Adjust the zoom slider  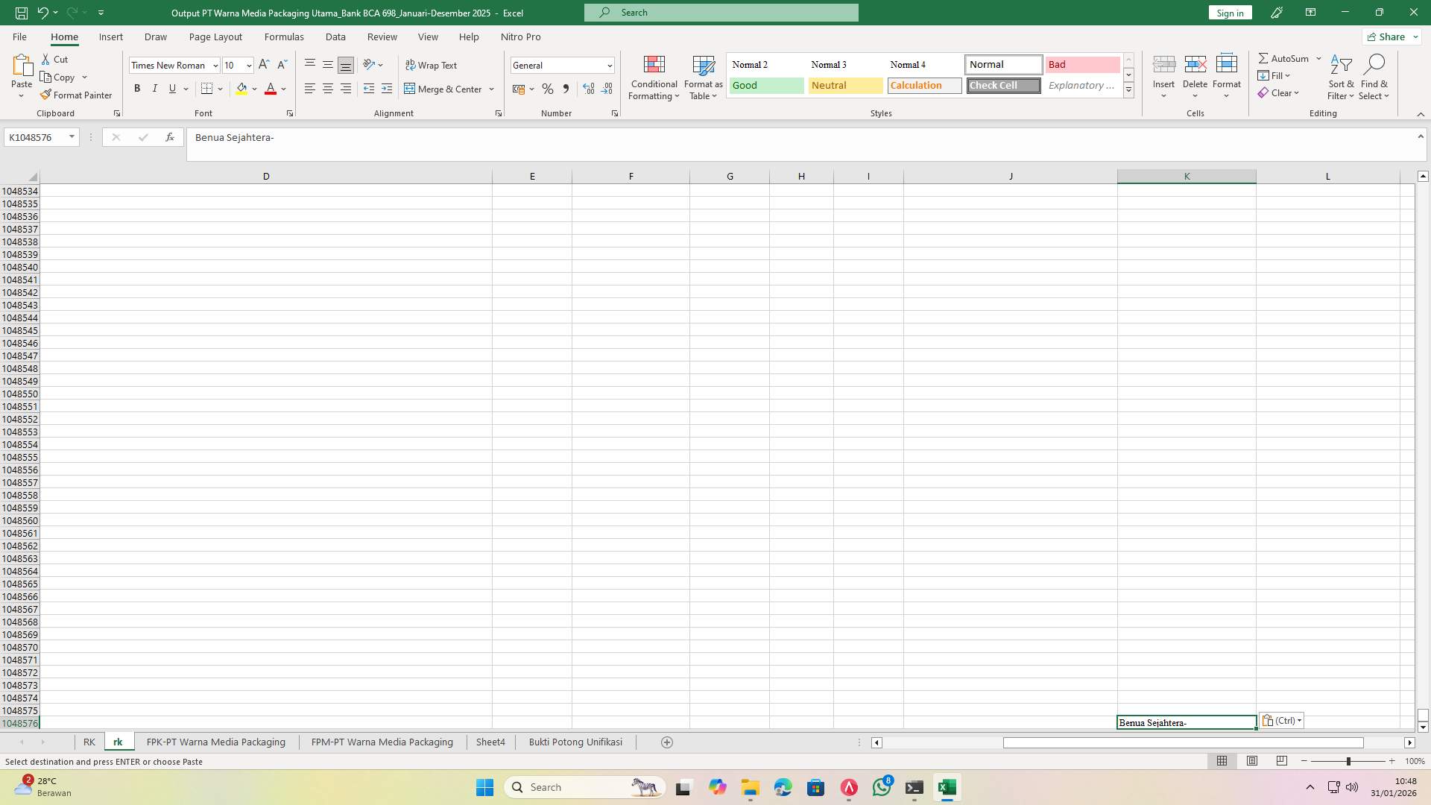point(1349,761)
